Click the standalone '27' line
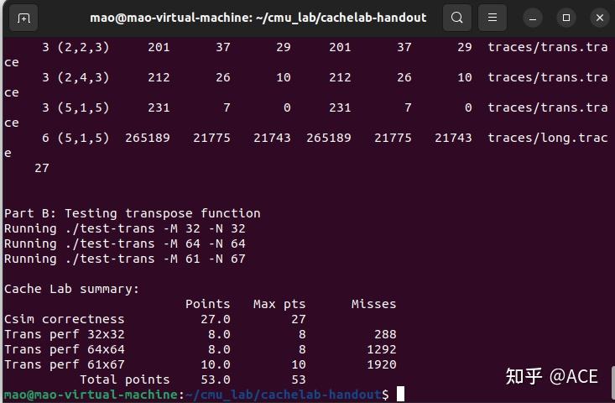The width and height of the screenshot is (615, 403). point(42,169)
